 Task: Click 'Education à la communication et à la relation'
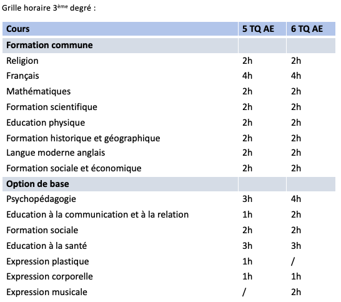tap(97, 214)
